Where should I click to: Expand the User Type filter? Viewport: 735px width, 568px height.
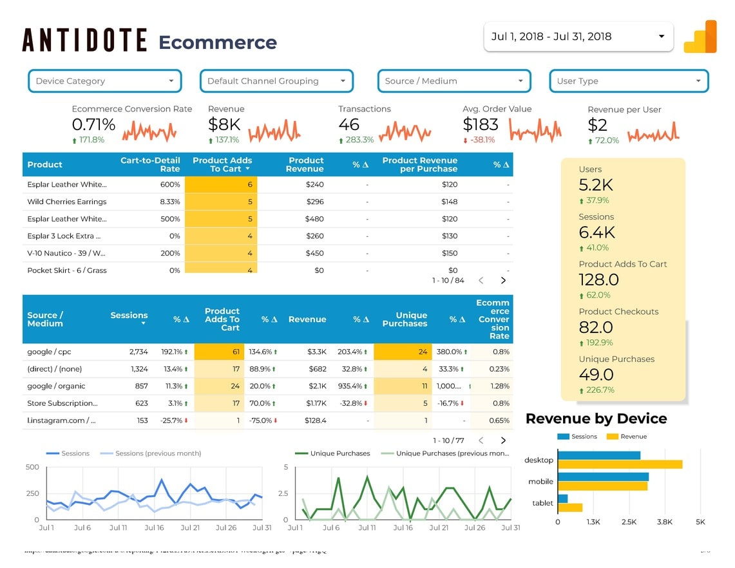pos(629,81)
